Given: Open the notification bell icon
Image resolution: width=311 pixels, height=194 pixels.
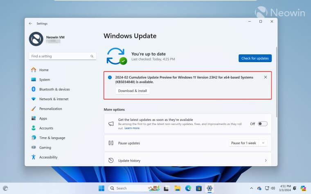Looking at the screenshot, I should click(x=295, y=188).
